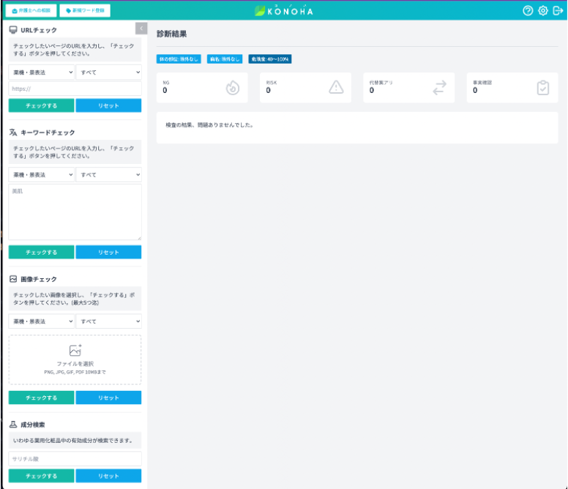
Task: Collapse the sidebar with the left chevron
Action: pos(141,29)
